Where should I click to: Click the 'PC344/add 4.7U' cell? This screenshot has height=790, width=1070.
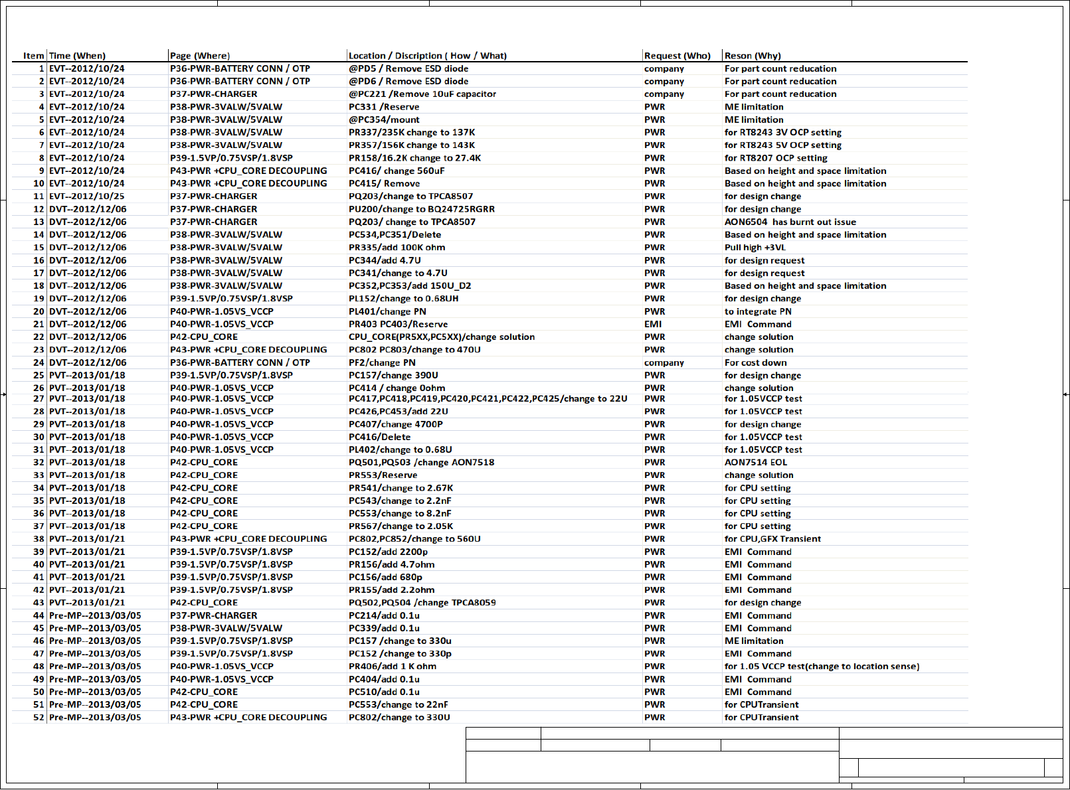click(385, 260)
